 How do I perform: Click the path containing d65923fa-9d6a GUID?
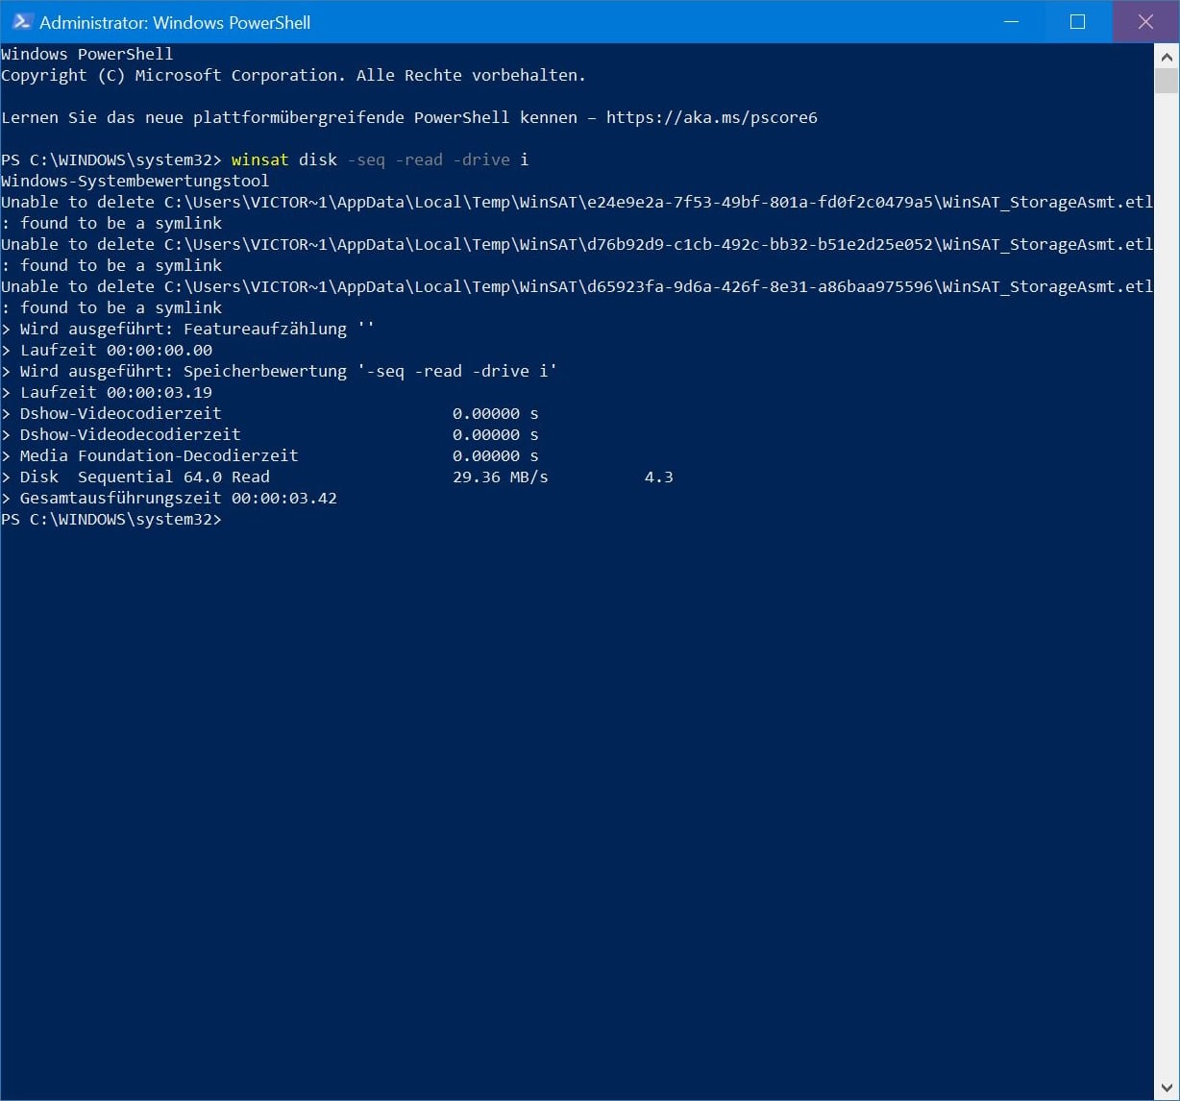[658, 286]
